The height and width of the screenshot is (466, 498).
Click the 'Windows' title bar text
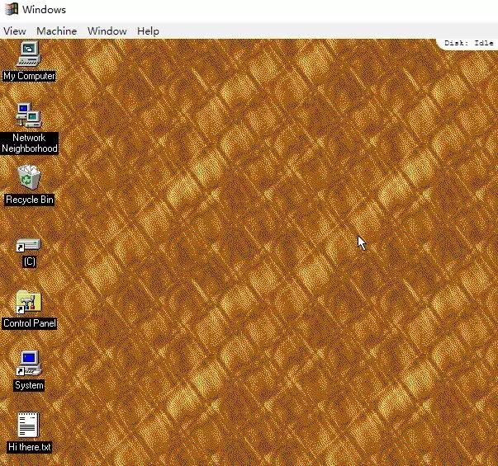point(44,10)
